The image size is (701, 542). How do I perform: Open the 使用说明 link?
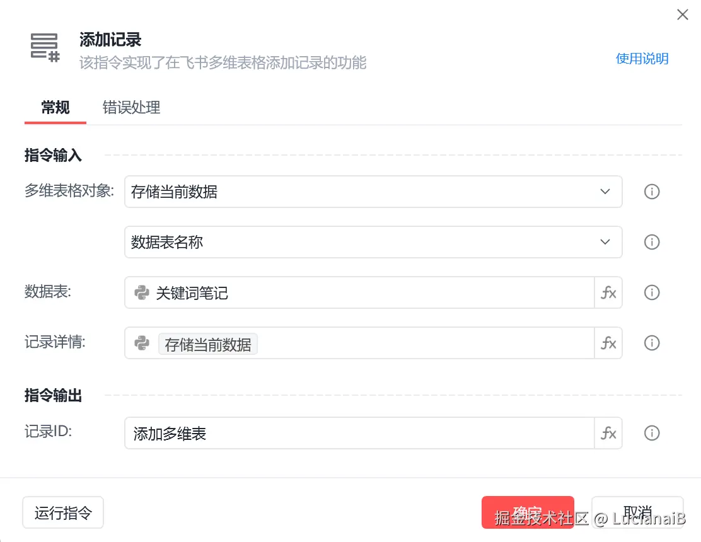642,59
